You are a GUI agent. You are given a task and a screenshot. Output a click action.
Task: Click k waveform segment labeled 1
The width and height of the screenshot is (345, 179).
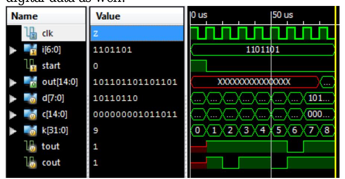pos(214,130)
